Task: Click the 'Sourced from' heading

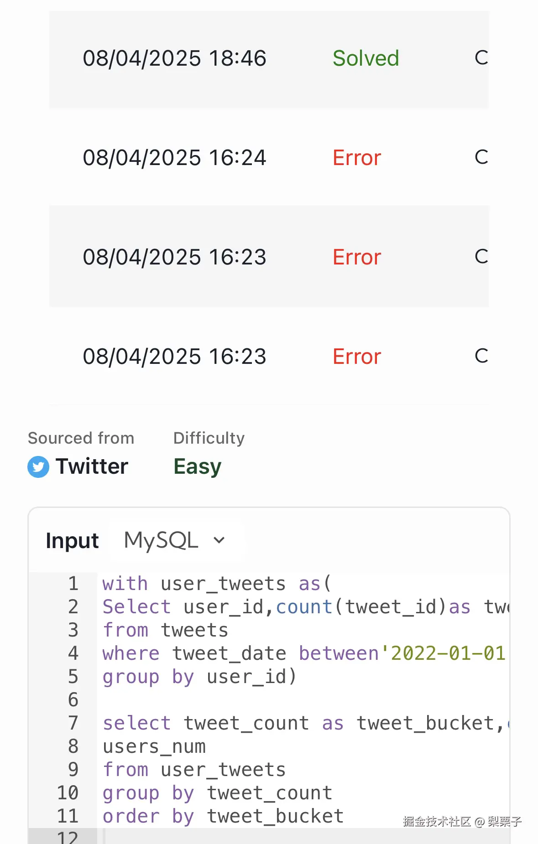Action: click(81, 438)
